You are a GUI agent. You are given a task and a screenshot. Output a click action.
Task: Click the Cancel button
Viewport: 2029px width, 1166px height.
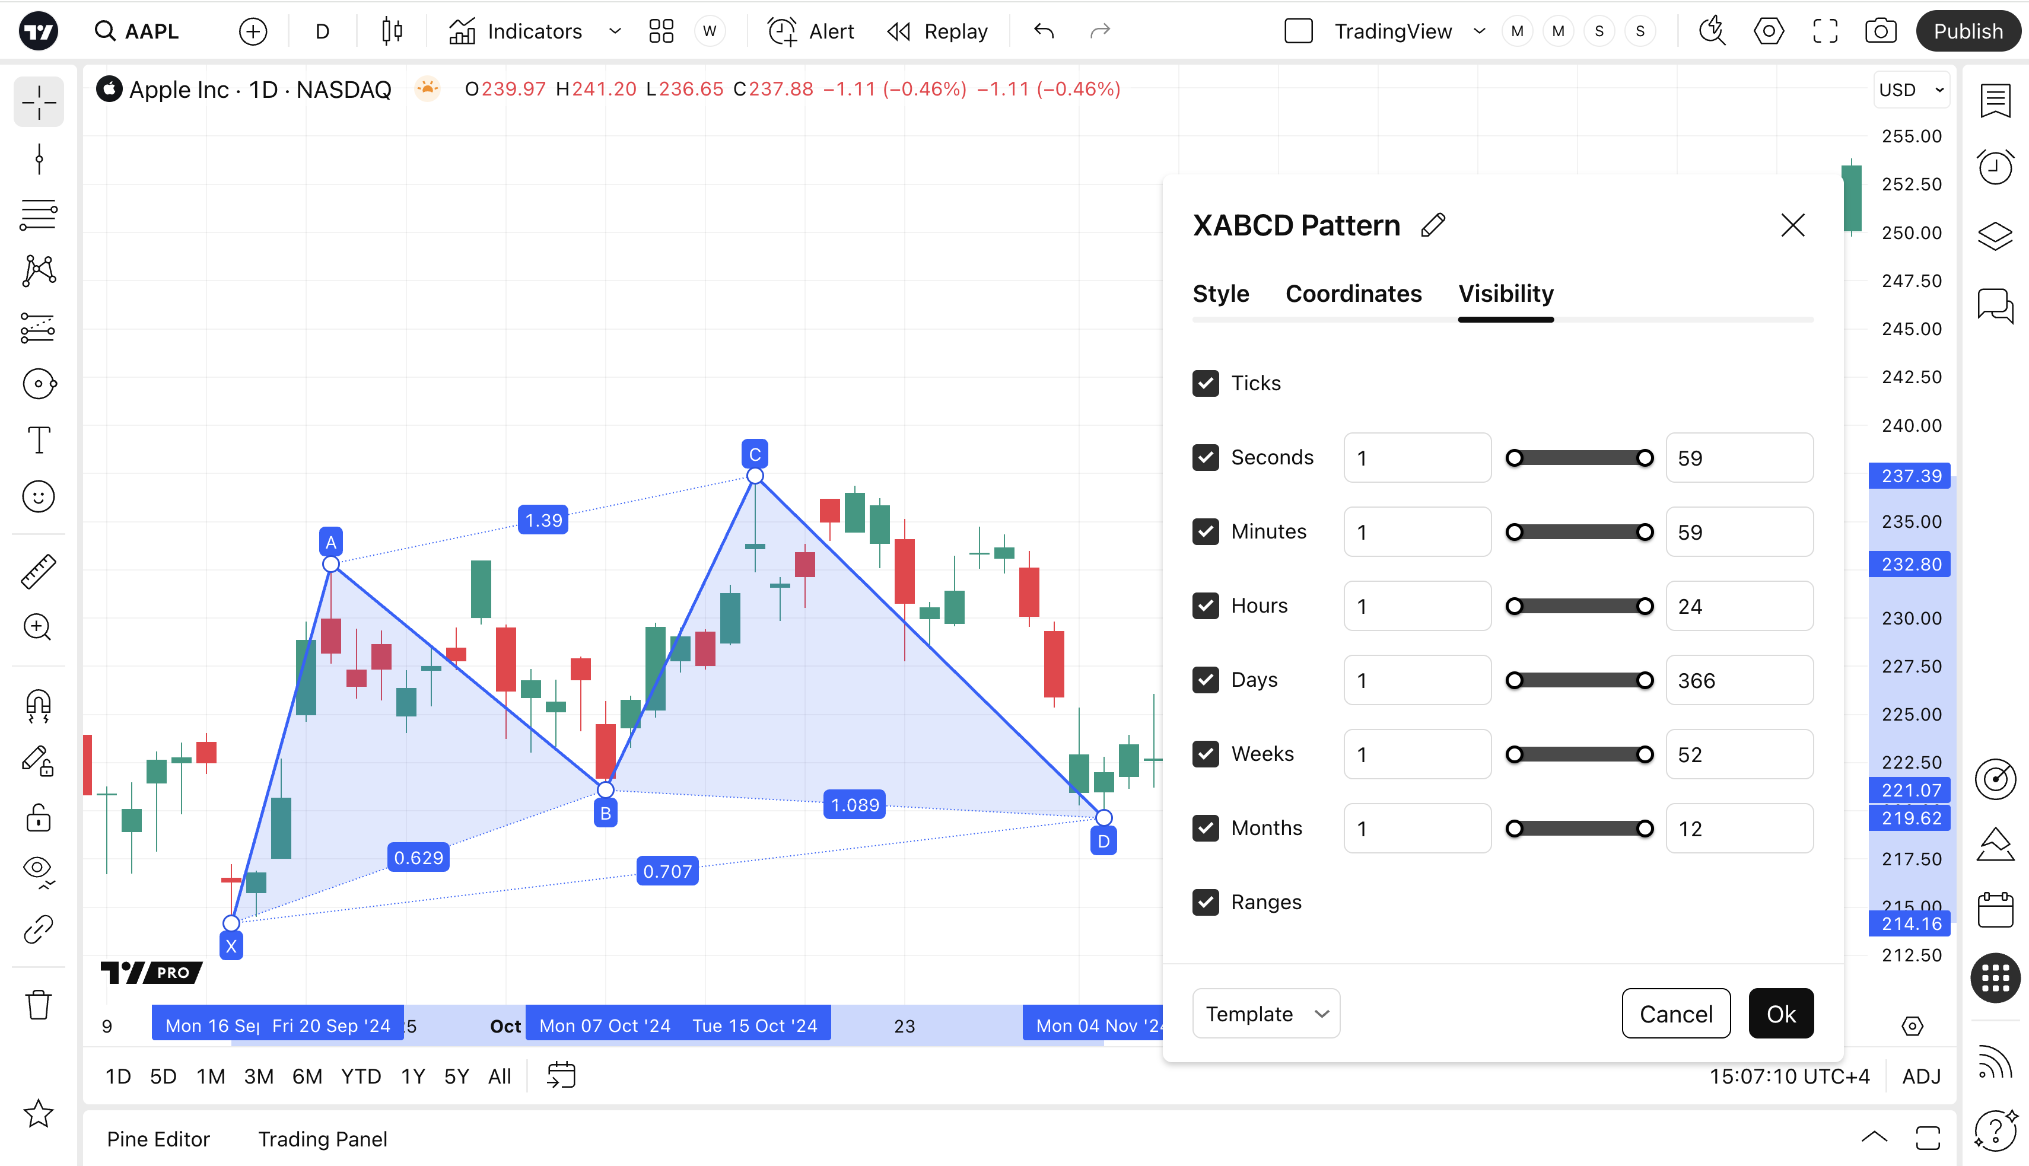(x=1676, y=1014)
